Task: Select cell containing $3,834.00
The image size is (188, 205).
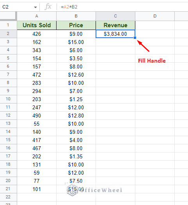Action: [115, 34]
